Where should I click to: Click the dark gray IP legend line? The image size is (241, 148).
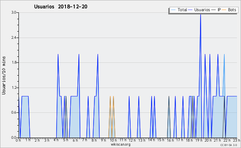214,10
